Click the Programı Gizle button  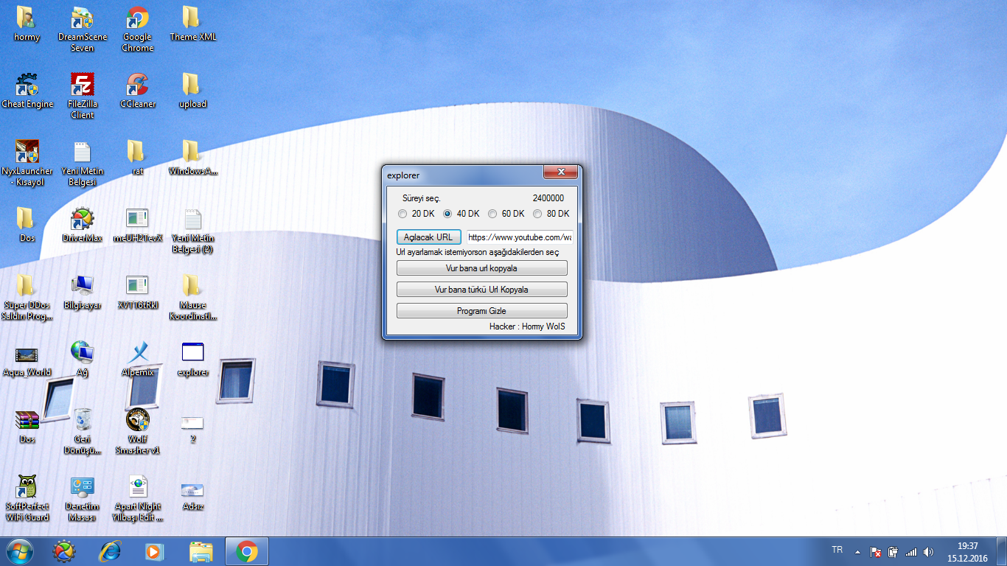(x=482, y=311)
